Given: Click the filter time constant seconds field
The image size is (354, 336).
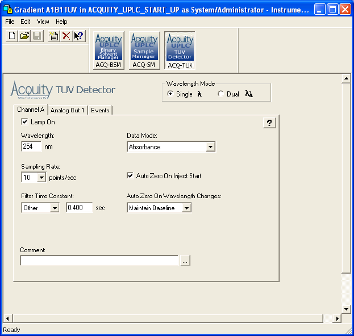Looking at the screenshot, I should pyautogui.click(x=79, y=208).
